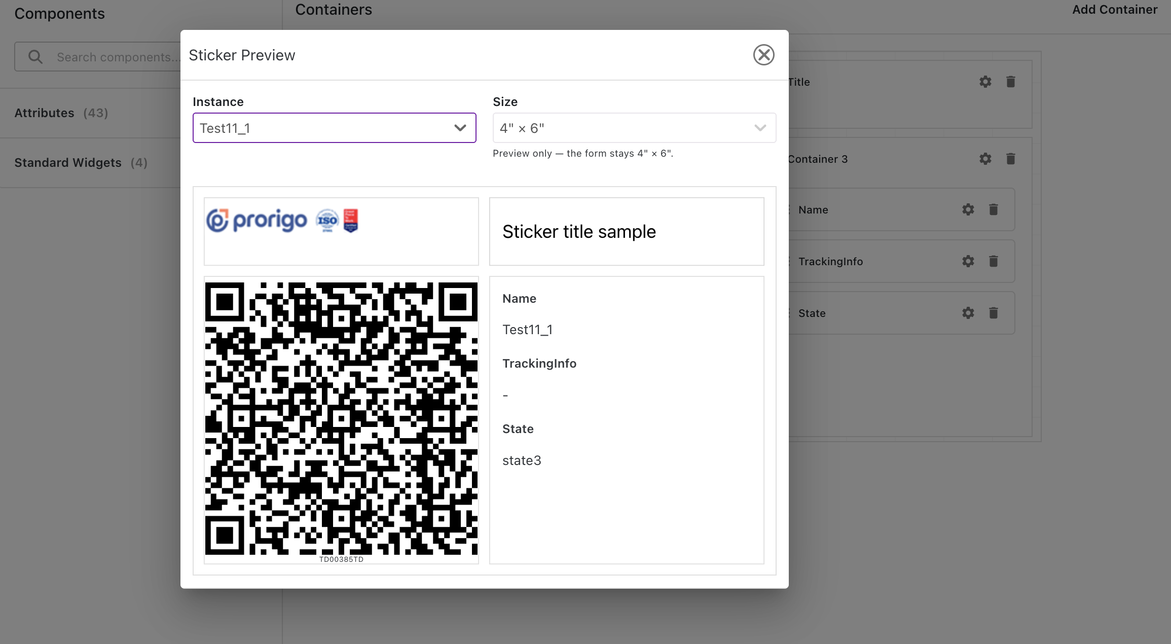Delete the TrackingInfo field via trash icon
This screenshot has height=644, width=1171.
[993, 261]
